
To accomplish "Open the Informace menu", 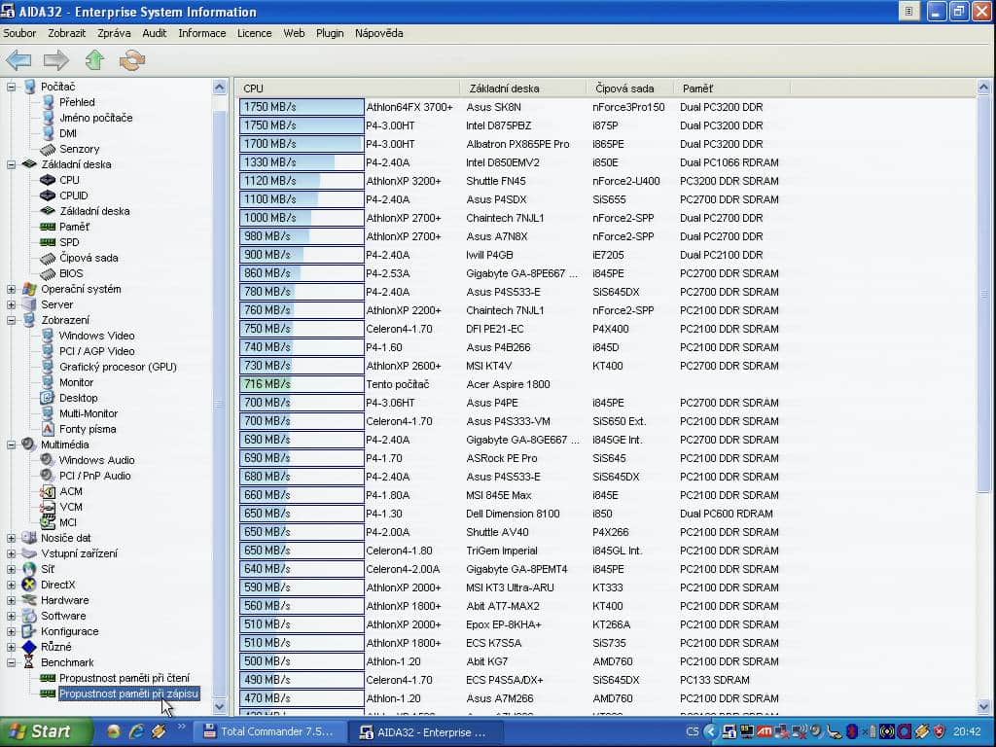I will pos(202,33).
